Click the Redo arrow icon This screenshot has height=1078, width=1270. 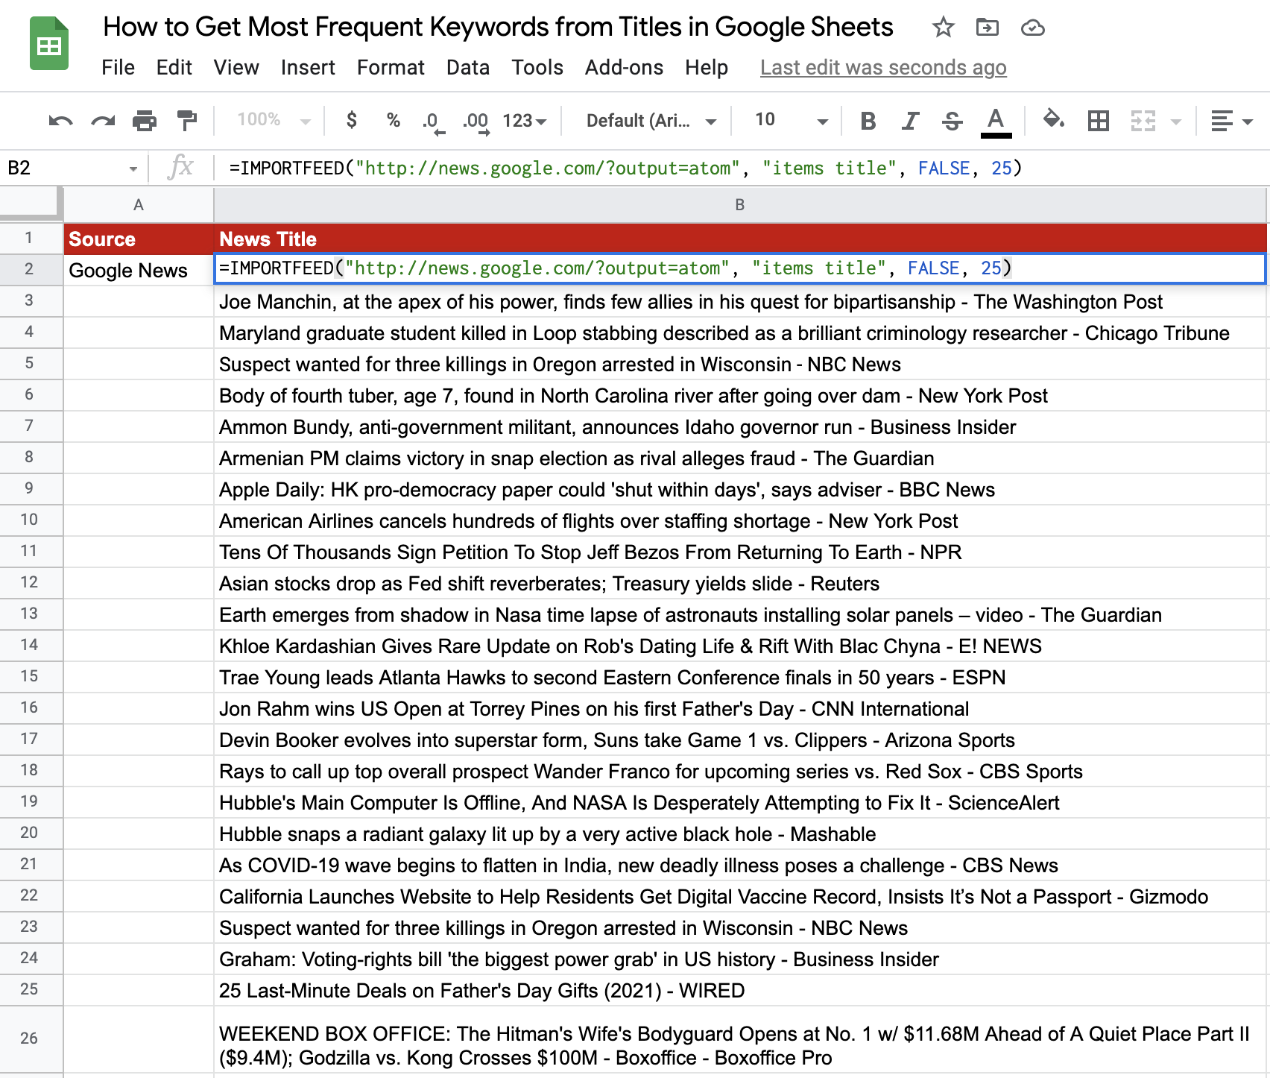coord(103,121)
